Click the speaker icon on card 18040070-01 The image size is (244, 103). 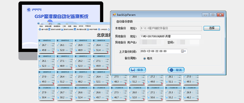(39, 40)
